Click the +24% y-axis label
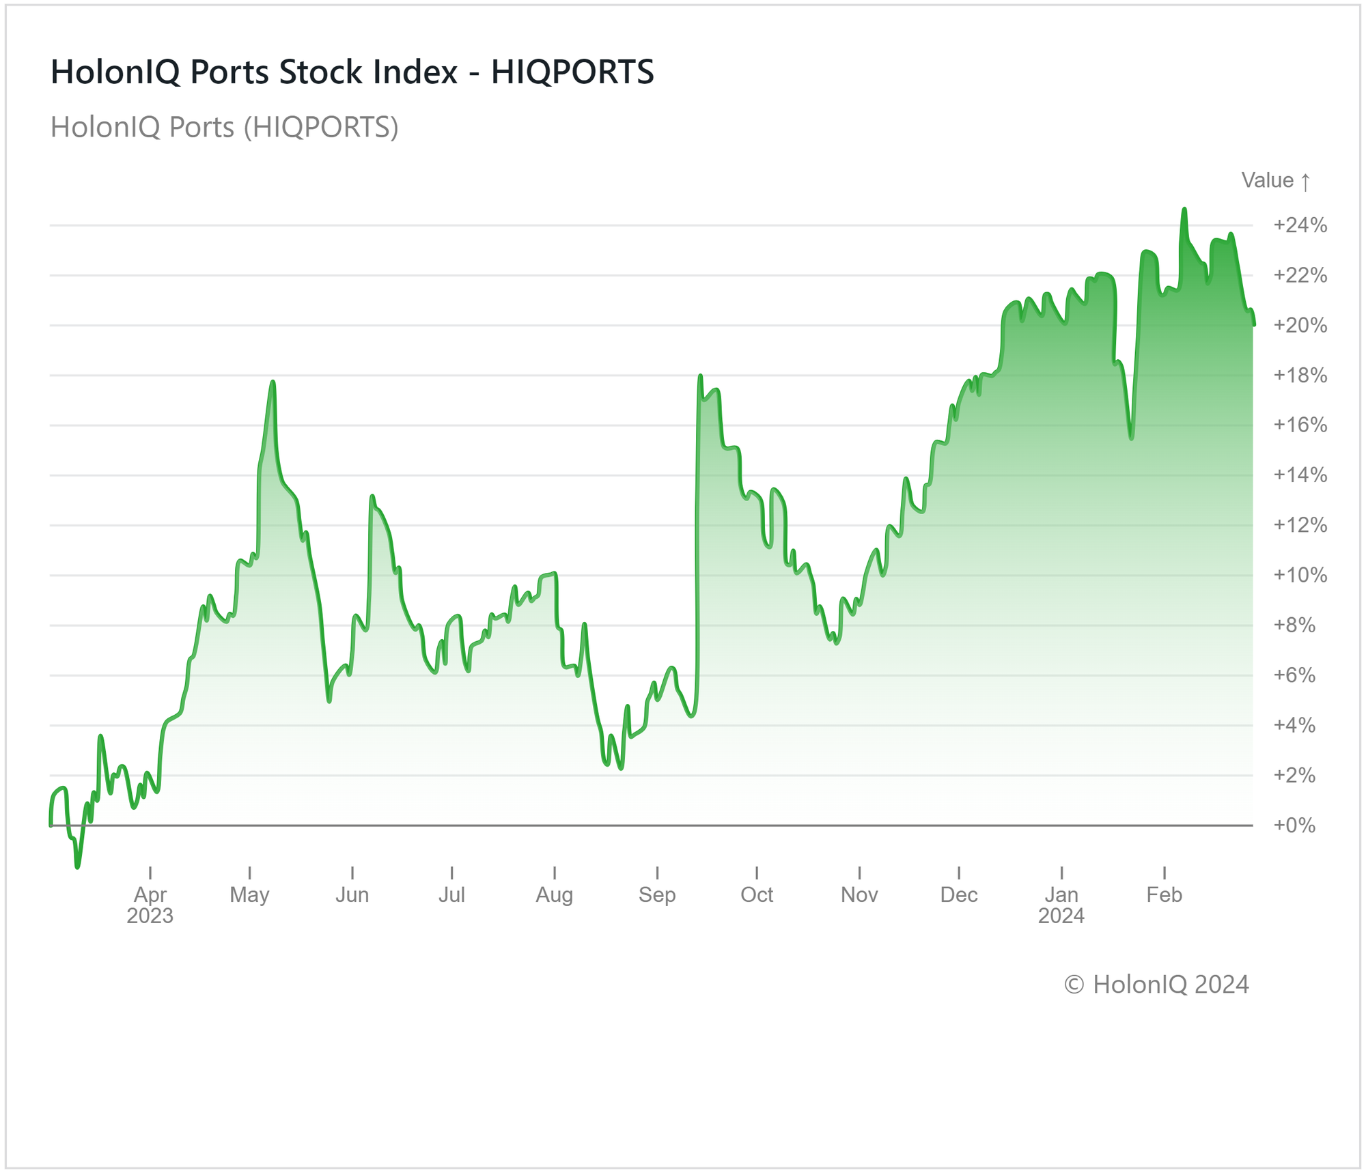 coord(1300,225)
